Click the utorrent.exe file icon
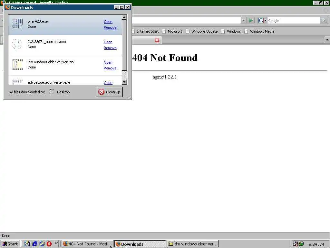Viewport: 330px width, 248px height. click(x=17, y=44)
